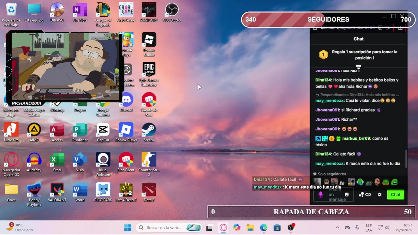Launch Left 4 Dead 2 shortcut
Viewport: 418px width, 235px height.
pyautogui.click(x=126, y=193)
